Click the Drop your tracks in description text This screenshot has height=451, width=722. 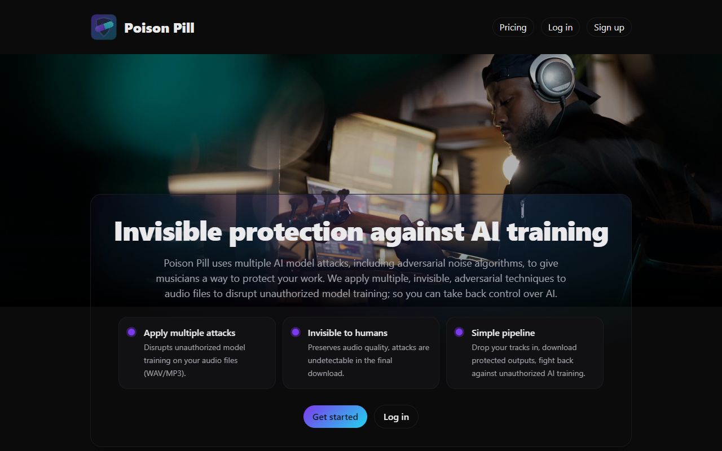pyautogui.click(x=529, y=360)
